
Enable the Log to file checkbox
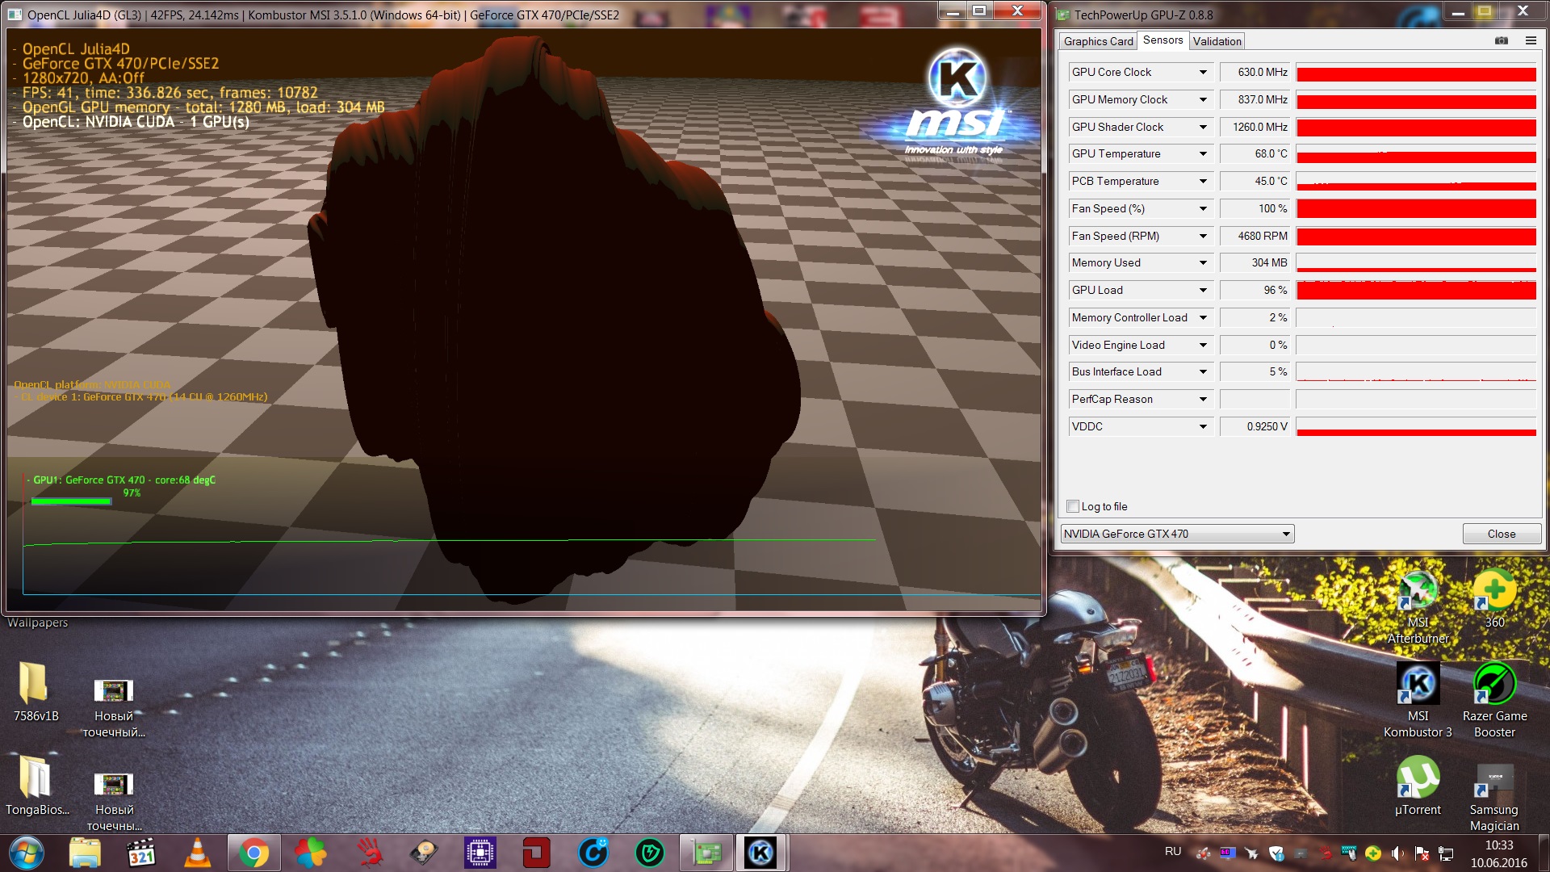click(x=1073, y=506)
